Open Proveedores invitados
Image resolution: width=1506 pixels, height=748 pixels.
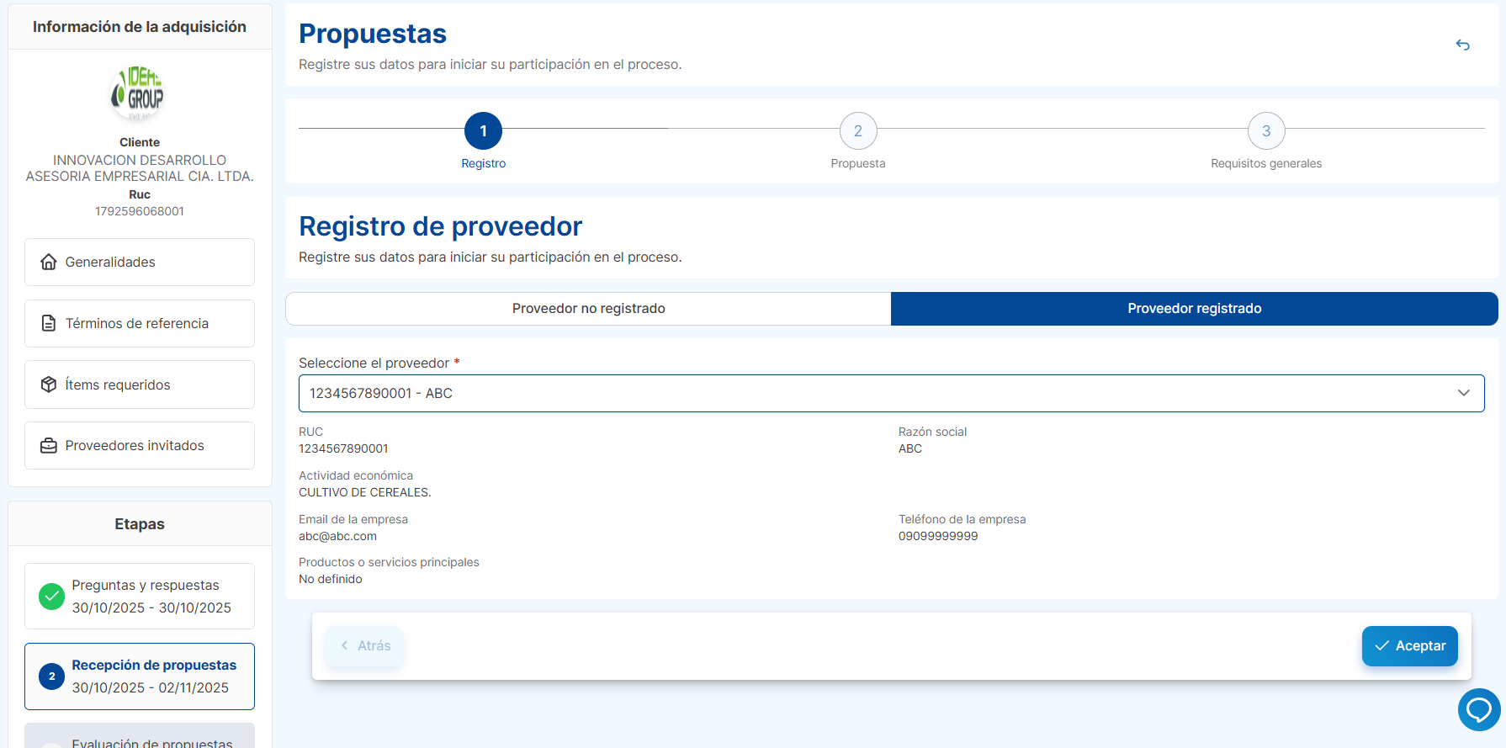pyautogui.click(x=140, y=445)
